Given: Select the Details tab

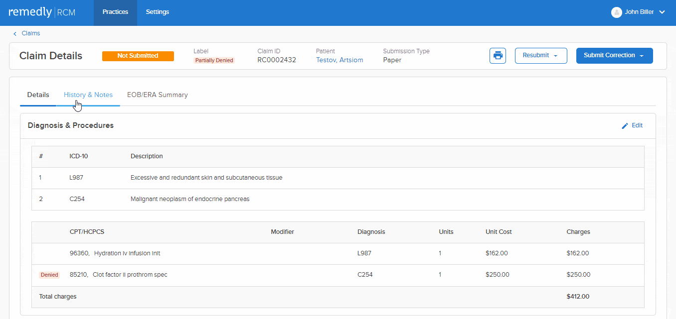Looking at the screenshot, I should click(x=38, y=95).
